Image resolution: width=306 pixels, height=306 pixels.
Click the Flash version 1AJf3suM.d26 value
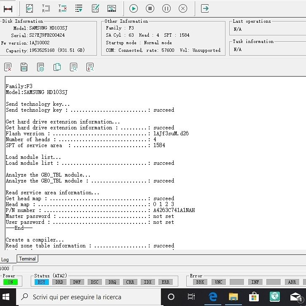(x=171, y=134)
